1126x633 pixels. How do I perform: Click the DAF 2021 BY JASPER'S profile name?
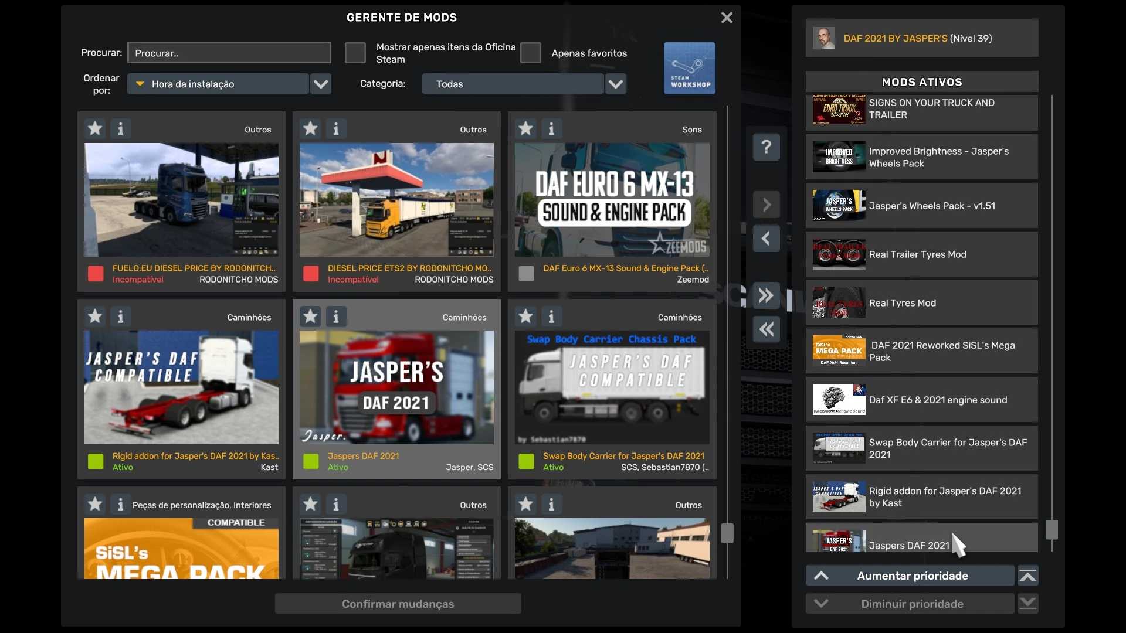[x=896, y=39]
